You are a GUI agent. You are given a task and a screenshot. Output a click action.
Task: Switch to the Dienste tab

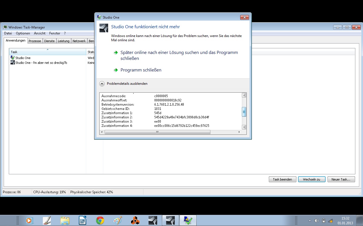click(49, 41)
